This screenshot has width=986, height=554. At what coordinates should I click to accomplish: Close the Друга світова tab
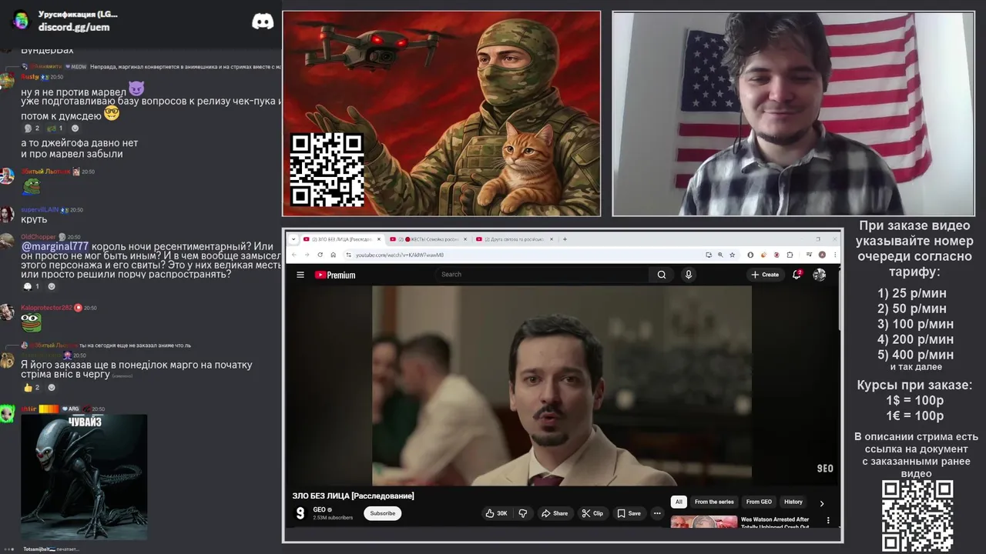click(x=552, y=239)
